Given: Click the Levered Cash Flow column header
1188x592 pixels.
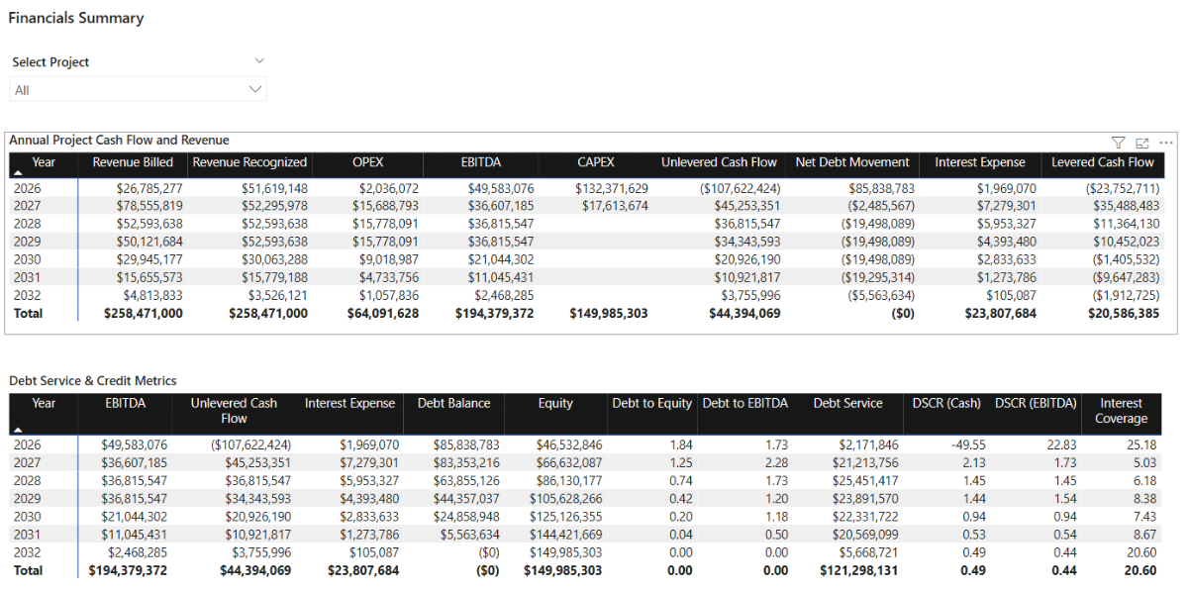Looking at the screenshot, I should coord(1102,162).
